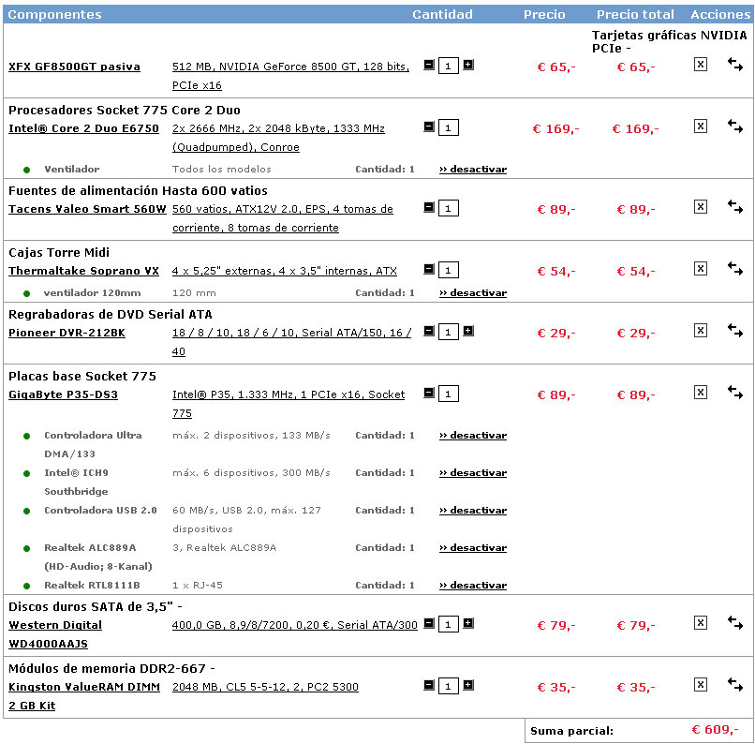The height and width of the screenshot is (744, 755).
Task: Deactivate the Realtek ALC889A audio option
Action: 473,547
